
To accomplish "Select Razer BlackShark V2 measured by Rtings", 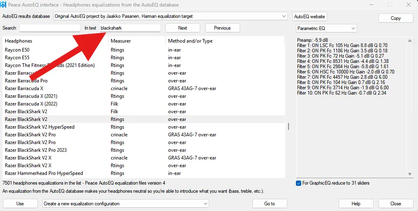I will (x=144, y=119).
